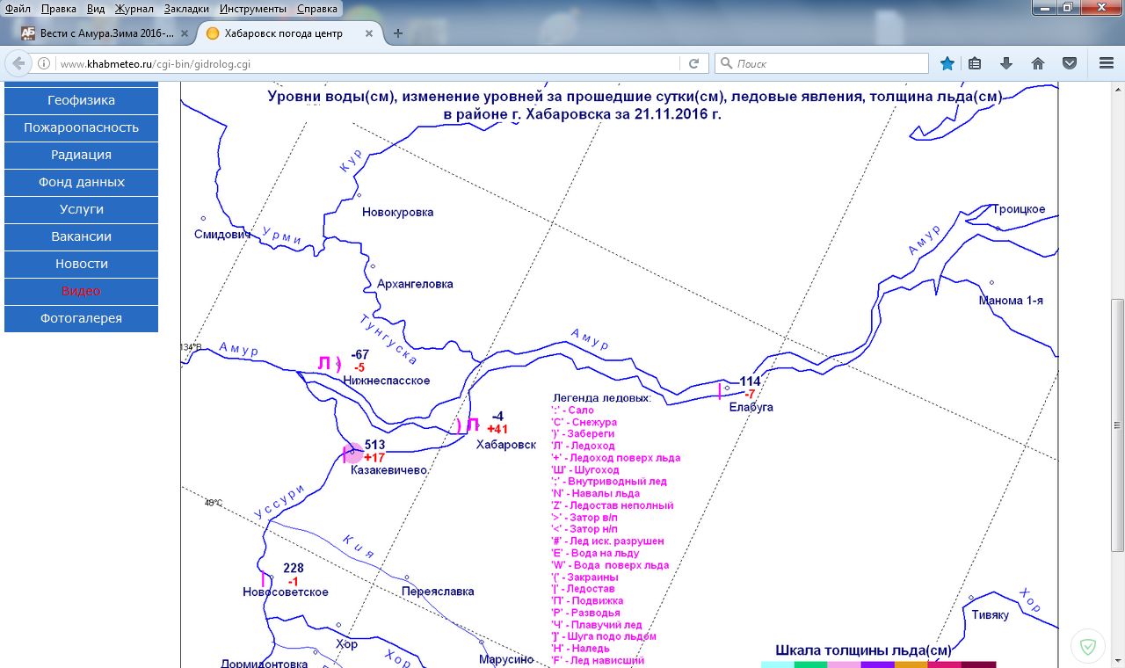Open the downloads arrow icon
The image size is (1125, 668).
(x=1006, y=63)
